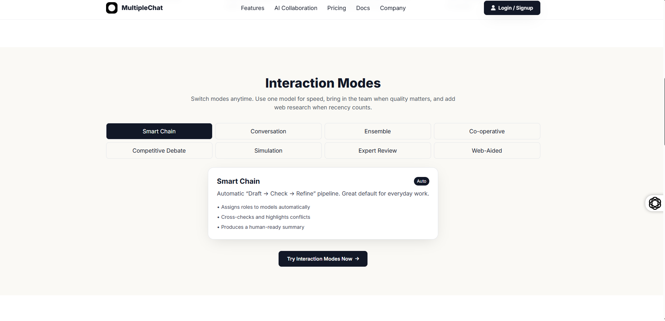Switch to Conversation mode
This screenshot has width=665, height=321.
tap(268, 131)
